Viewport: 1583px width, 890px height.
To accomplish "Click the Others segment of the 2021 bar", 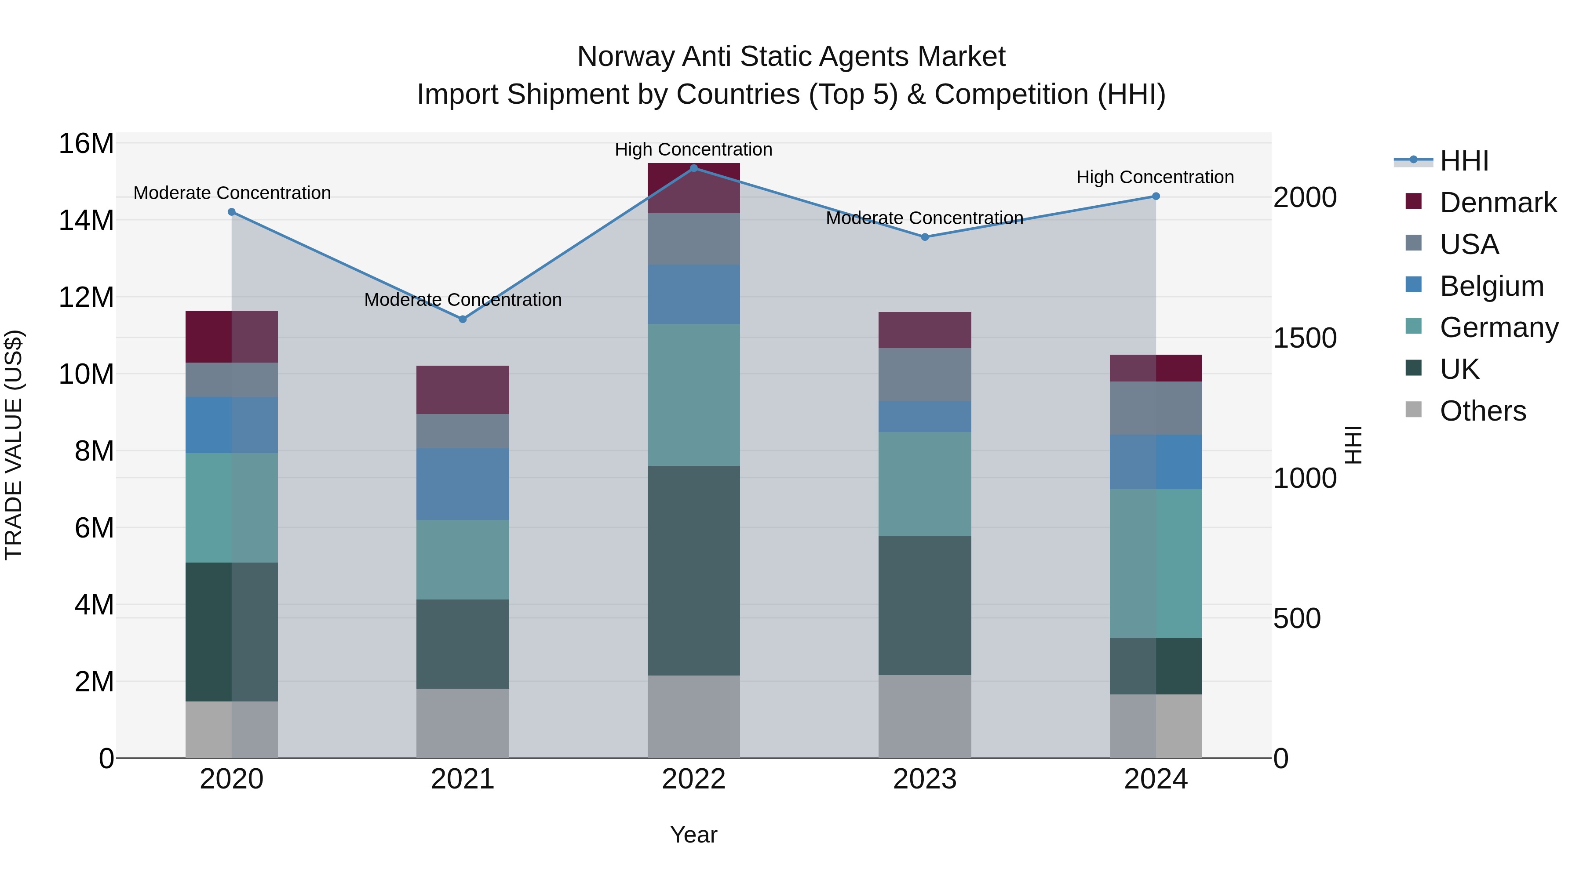I will coord(463,723).
